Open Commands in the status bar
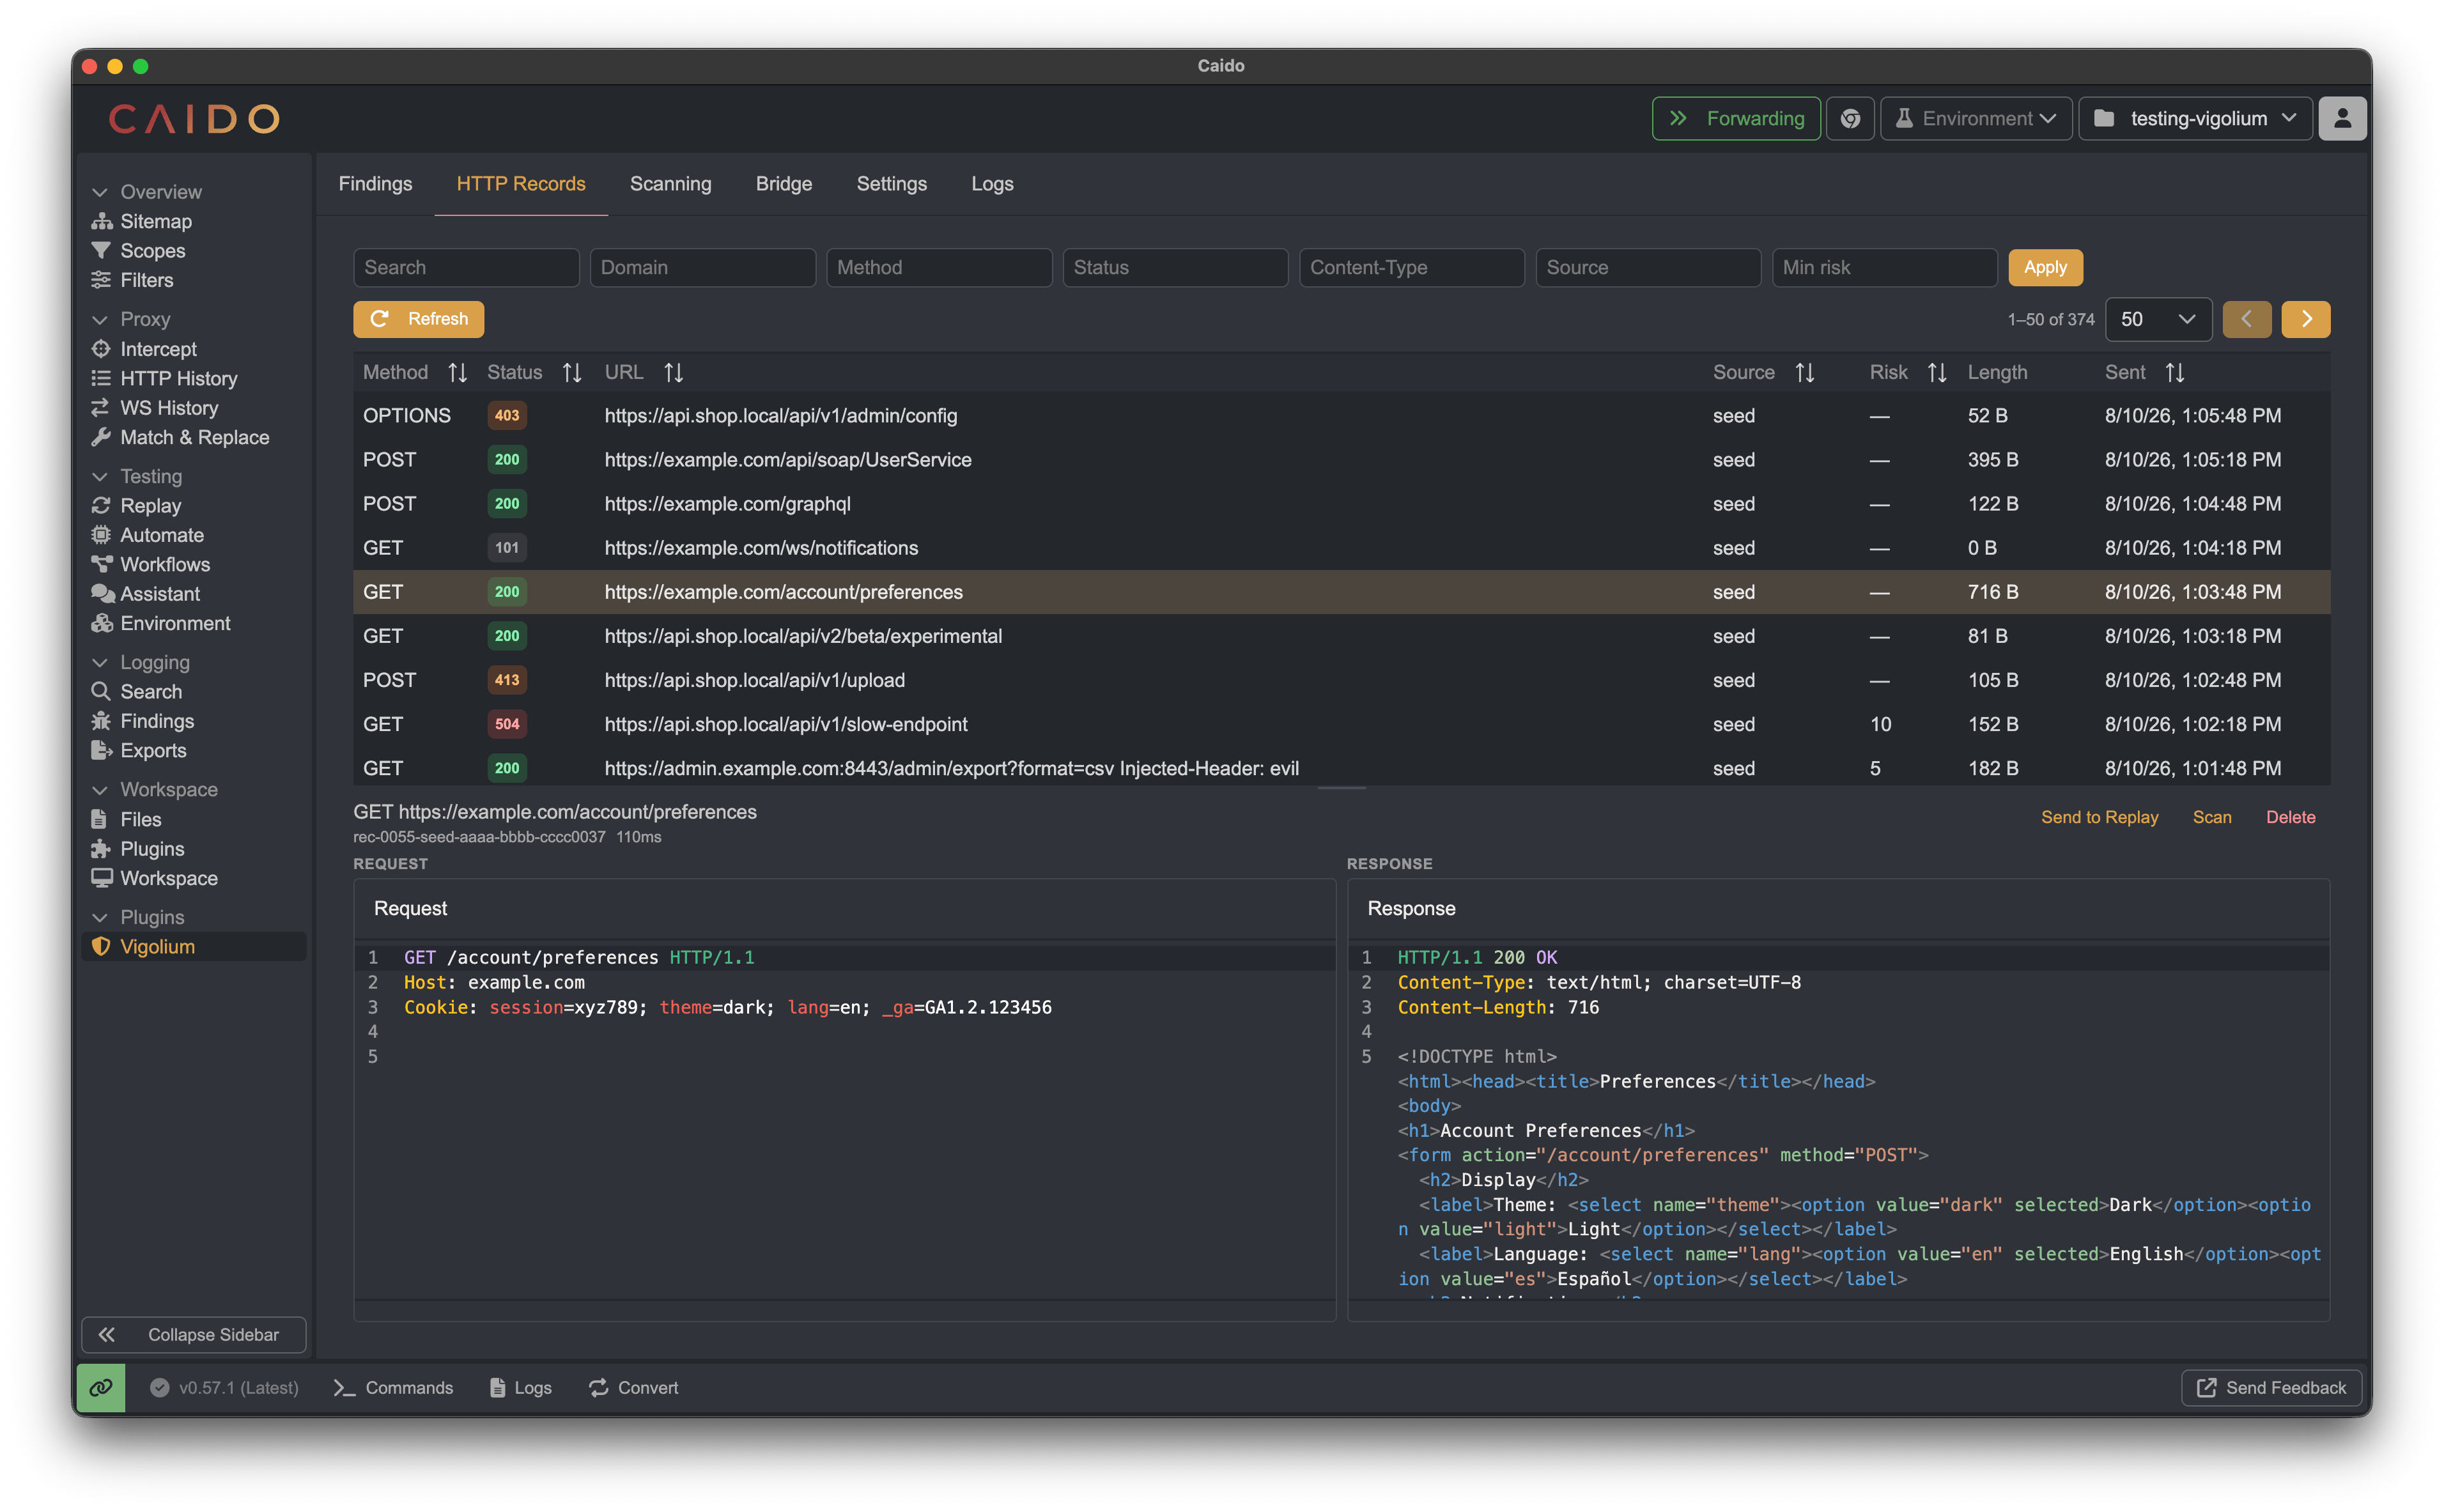Screen dimensions: 2444x1512 (394, 1388)
